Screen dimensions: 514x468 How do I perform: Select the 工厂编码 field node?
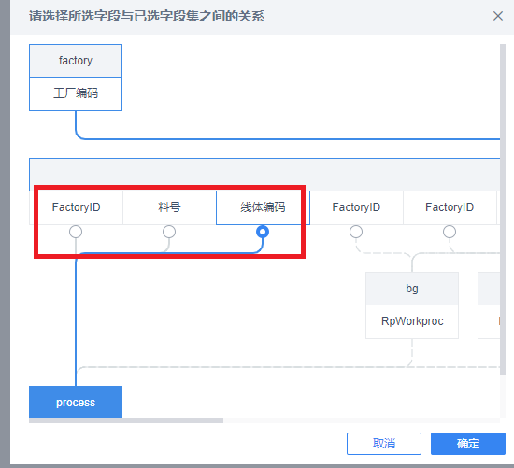coord(76,93)
